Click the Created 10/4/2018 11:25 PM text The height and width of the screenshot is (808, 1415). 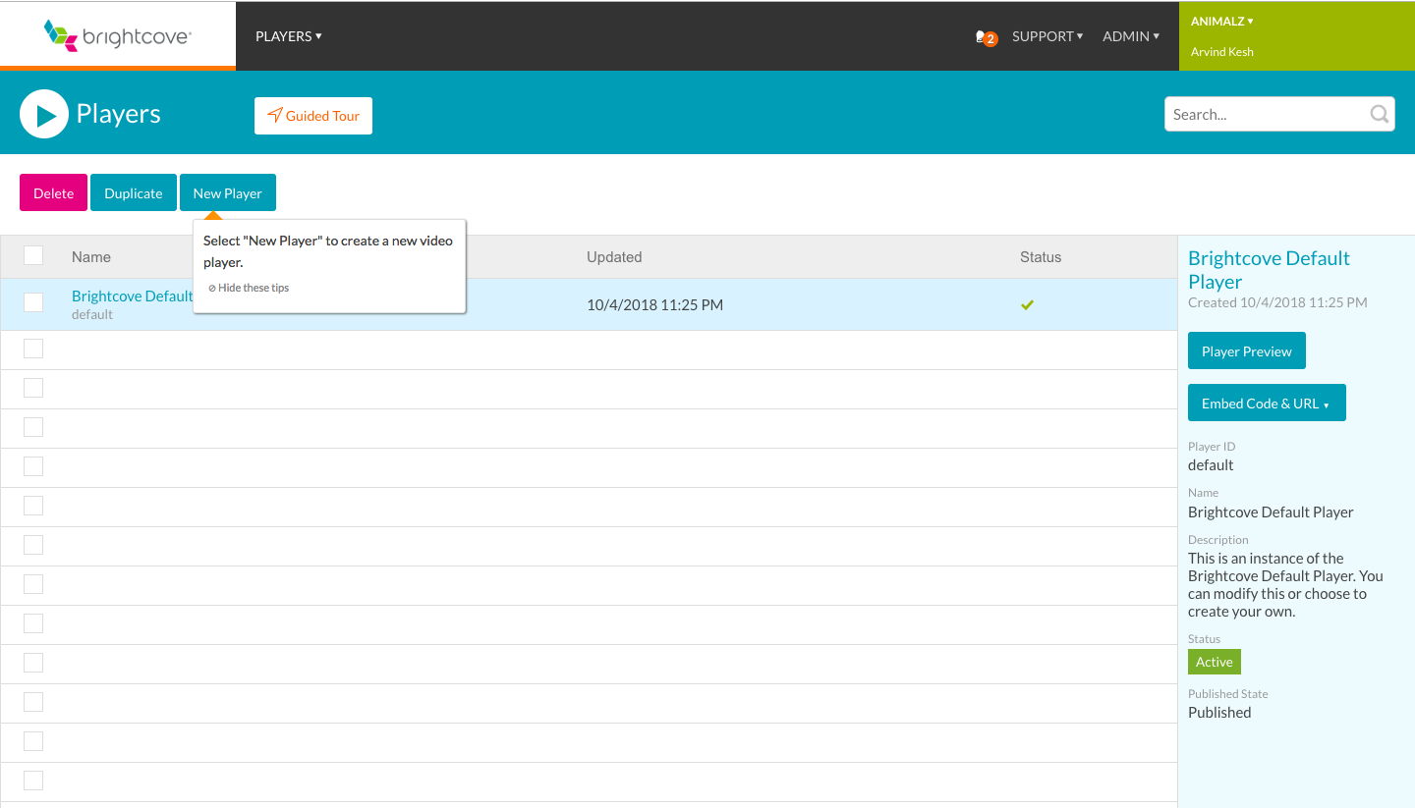(1277, 302)
